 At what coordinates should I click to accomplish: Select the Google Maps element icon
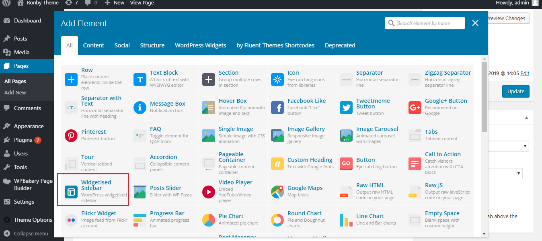pyautogui.click(x=277, y=192)
